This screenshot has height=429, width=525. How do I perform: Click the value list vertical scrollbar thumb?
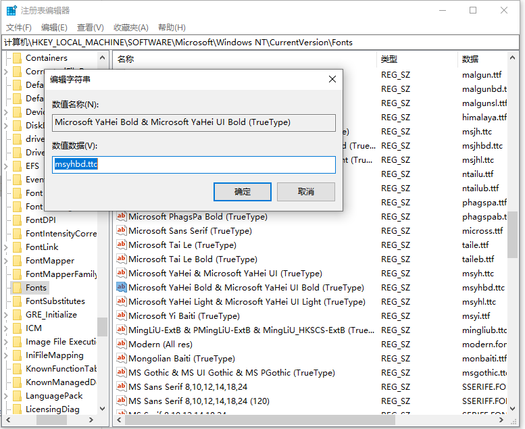pyautogui.click(x=512, y=234)
